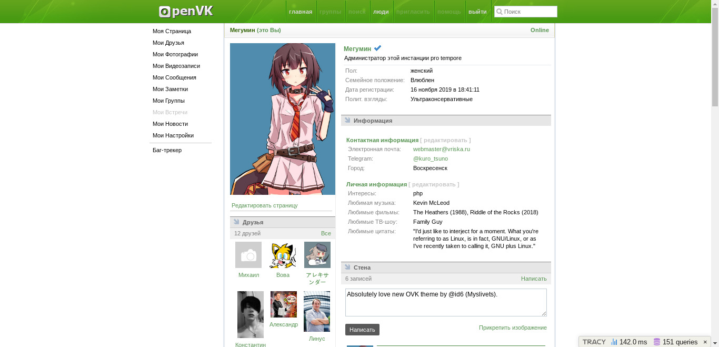Screen dimensions: 719x347
Task: Open Константин's black-and-white avatar
Action: pyautogui.click(x=251, y=314)
